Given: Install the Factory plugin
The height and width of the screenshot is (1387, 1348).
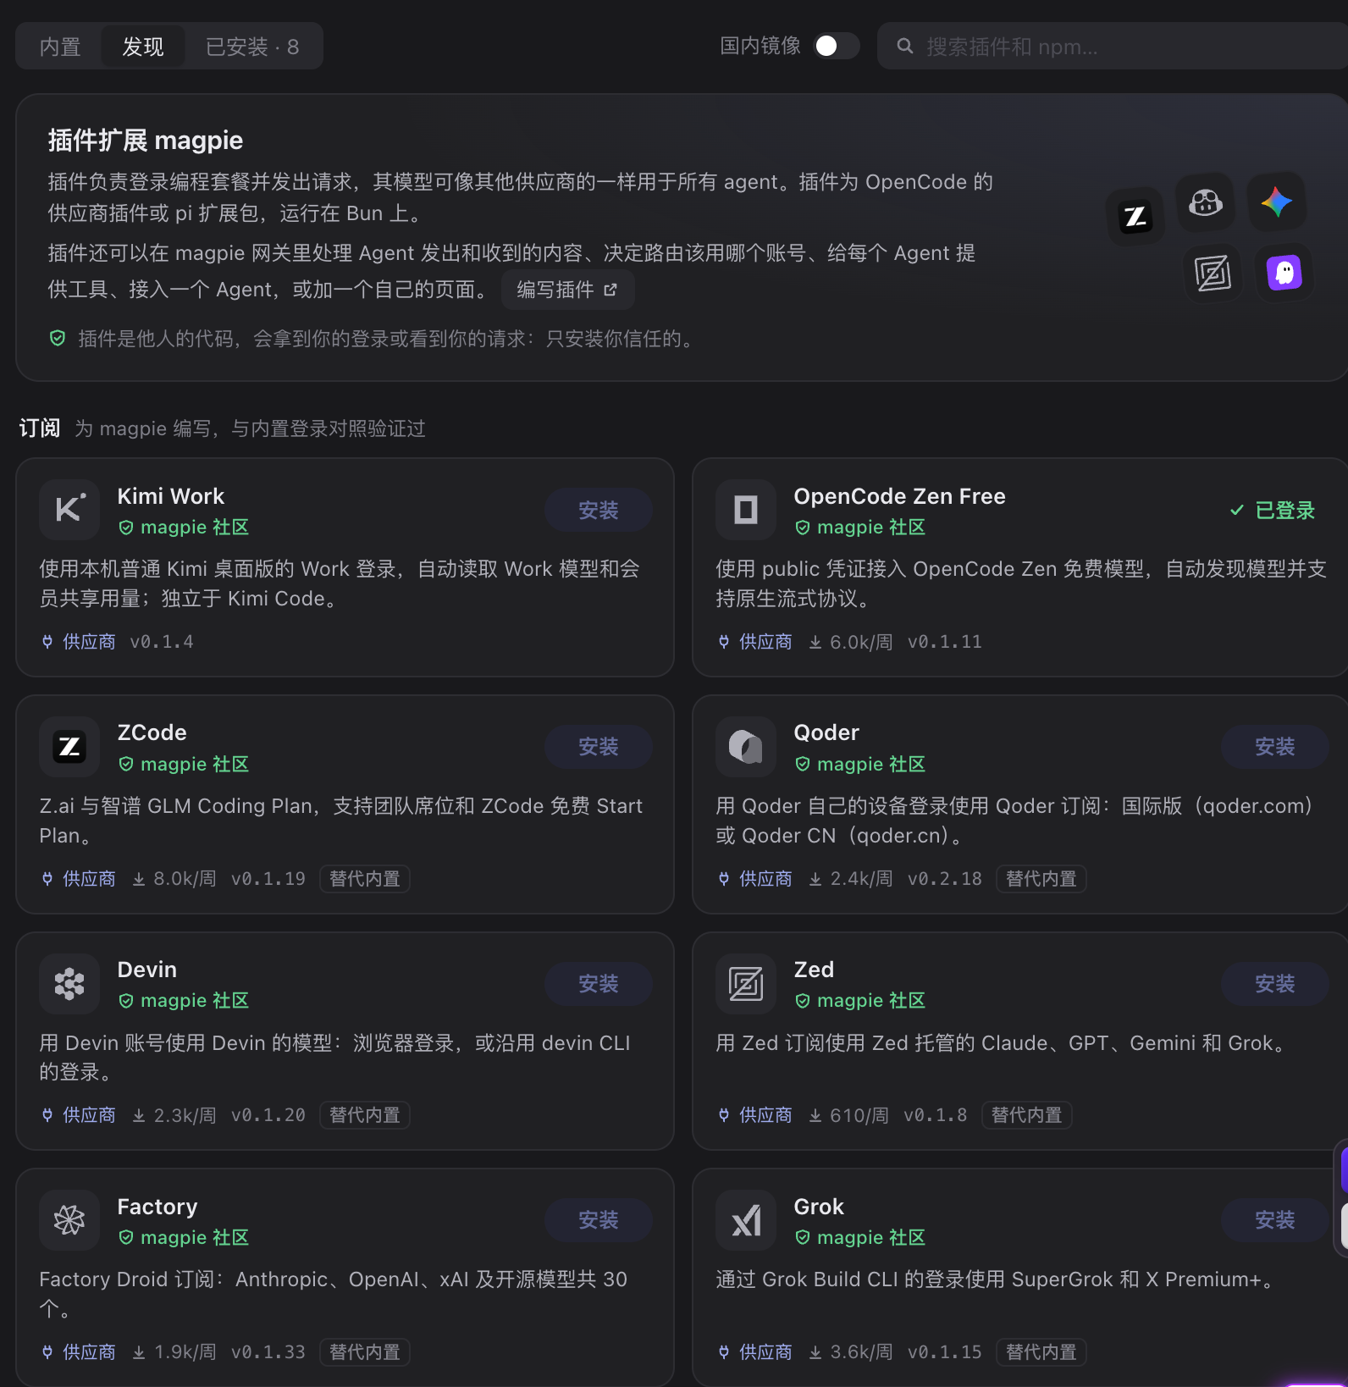Looking at the screenshot, I should point(599,1220).
